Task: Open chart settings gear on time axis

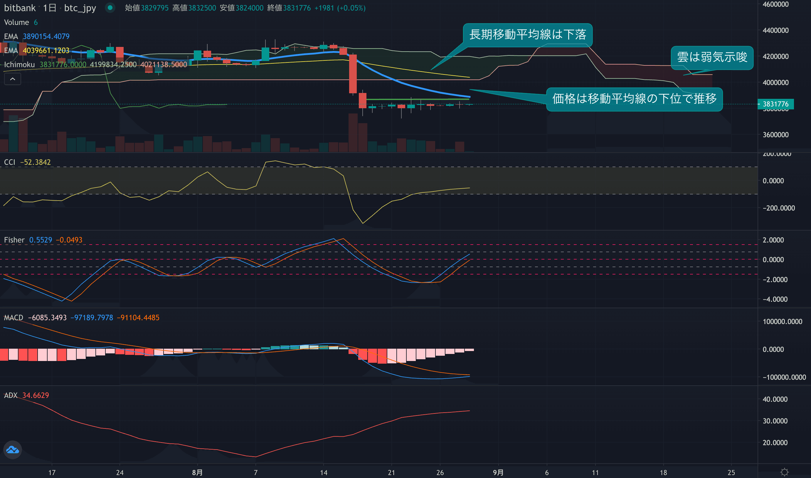Action: coord(784,472)
